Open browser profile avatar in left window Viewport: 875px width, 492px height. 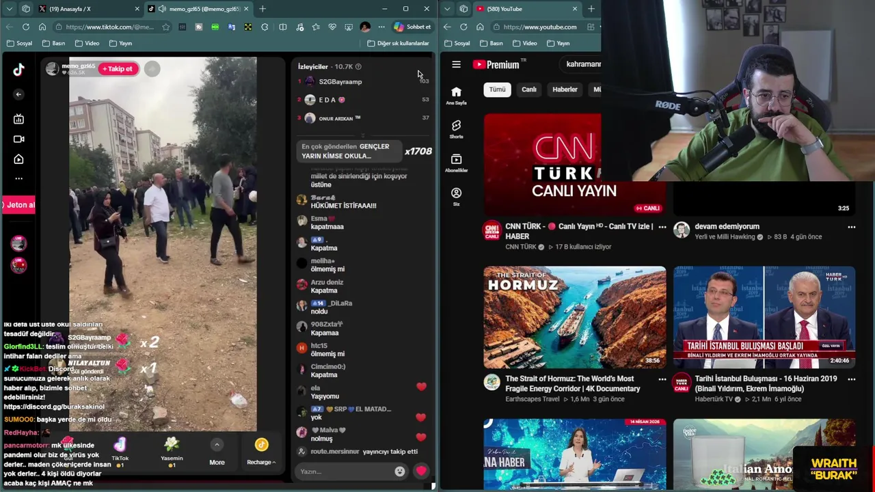click(x=365, y=27)
